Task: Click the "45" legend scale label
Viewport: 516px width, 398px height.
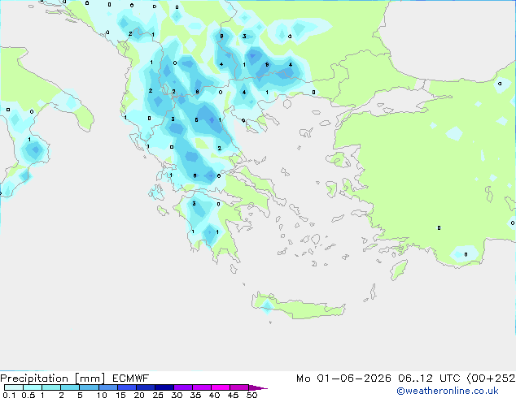Action: 233,395
